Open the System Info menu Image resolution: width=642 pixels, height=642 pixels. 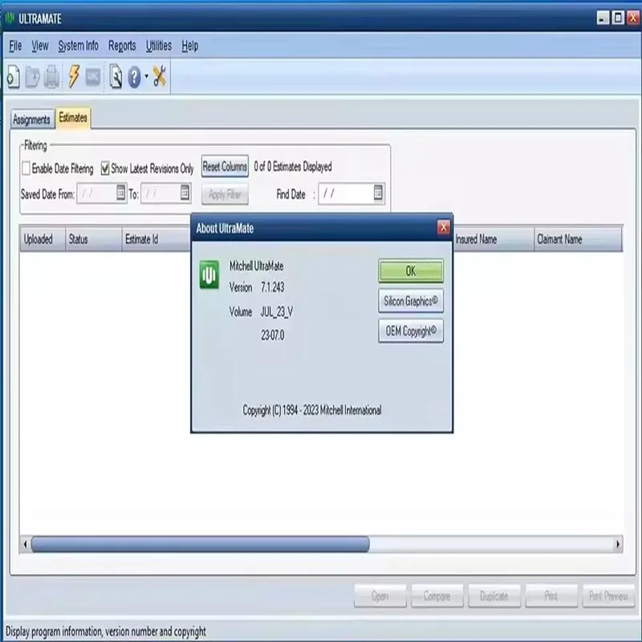tap(78, 46)
